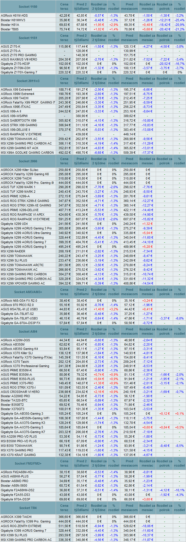The height and width of the screenshot is (542, 186).
Task: Select the ASUS SABERTOOTH X99 name
Action: 19,120
